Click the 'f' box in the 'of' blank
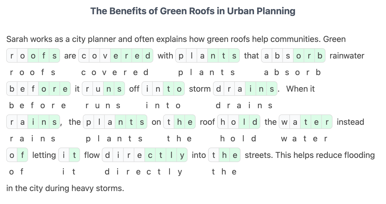This screenshot has width=386, height=204. point(23,155)
